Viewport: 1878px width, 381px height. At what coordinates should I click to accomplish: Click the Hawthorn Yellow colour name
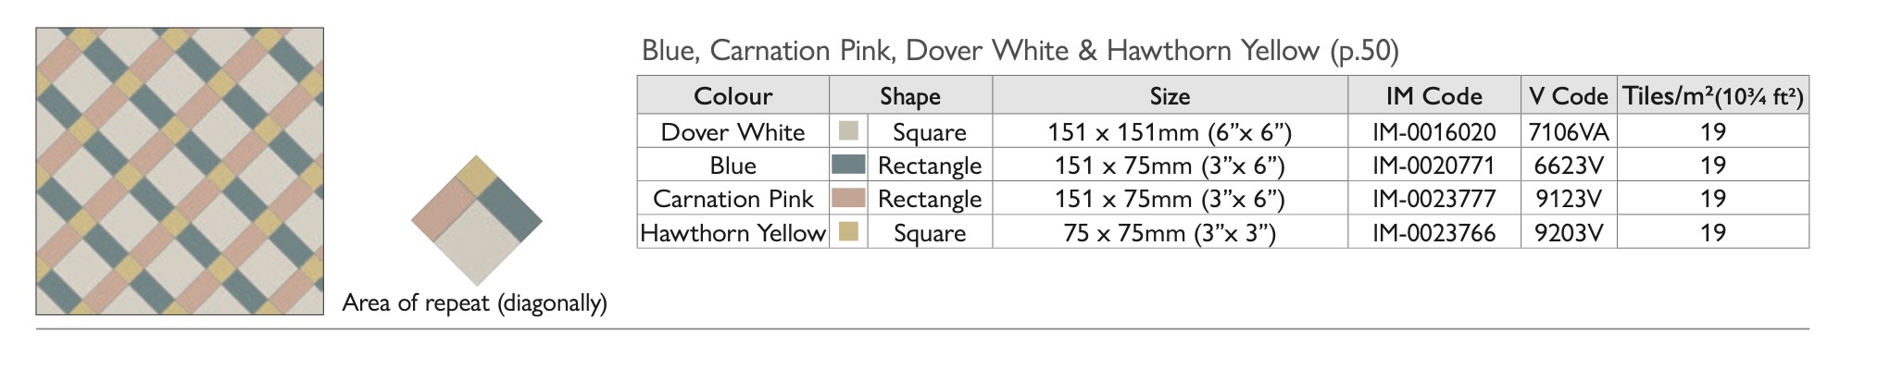[x=732, y=233]
